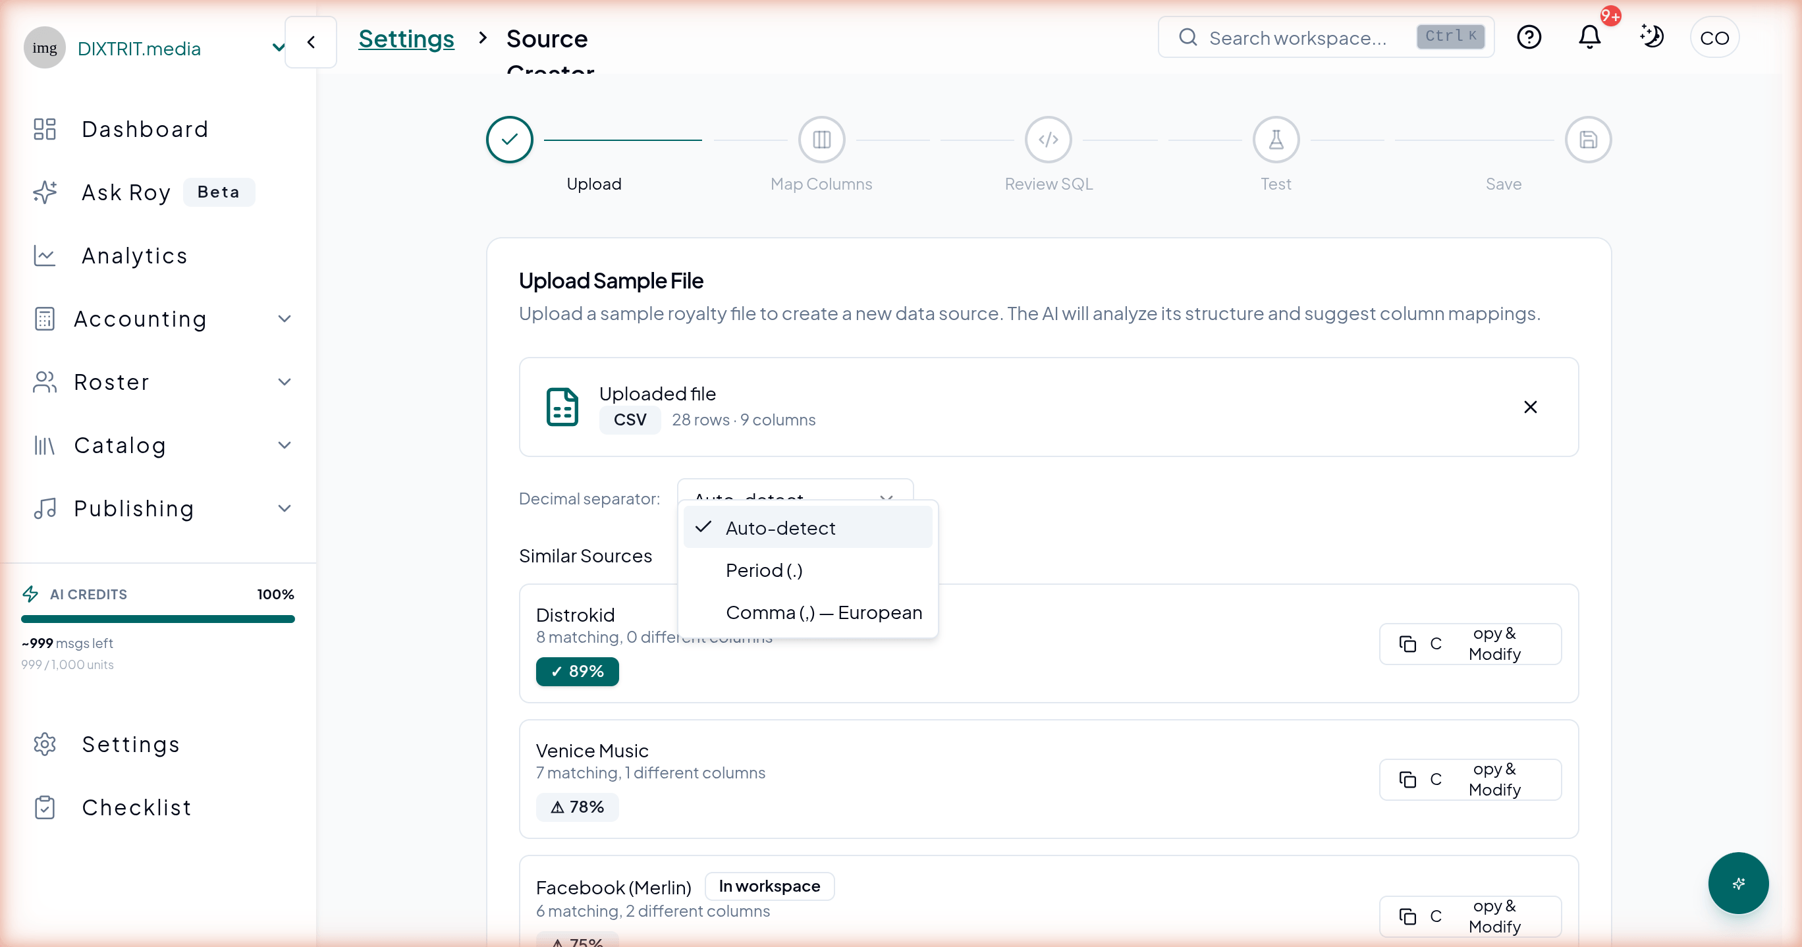The height and width of the screenshot is (947, 1802).
Task: Click the Venice Music source name
Action: point(592,751)
